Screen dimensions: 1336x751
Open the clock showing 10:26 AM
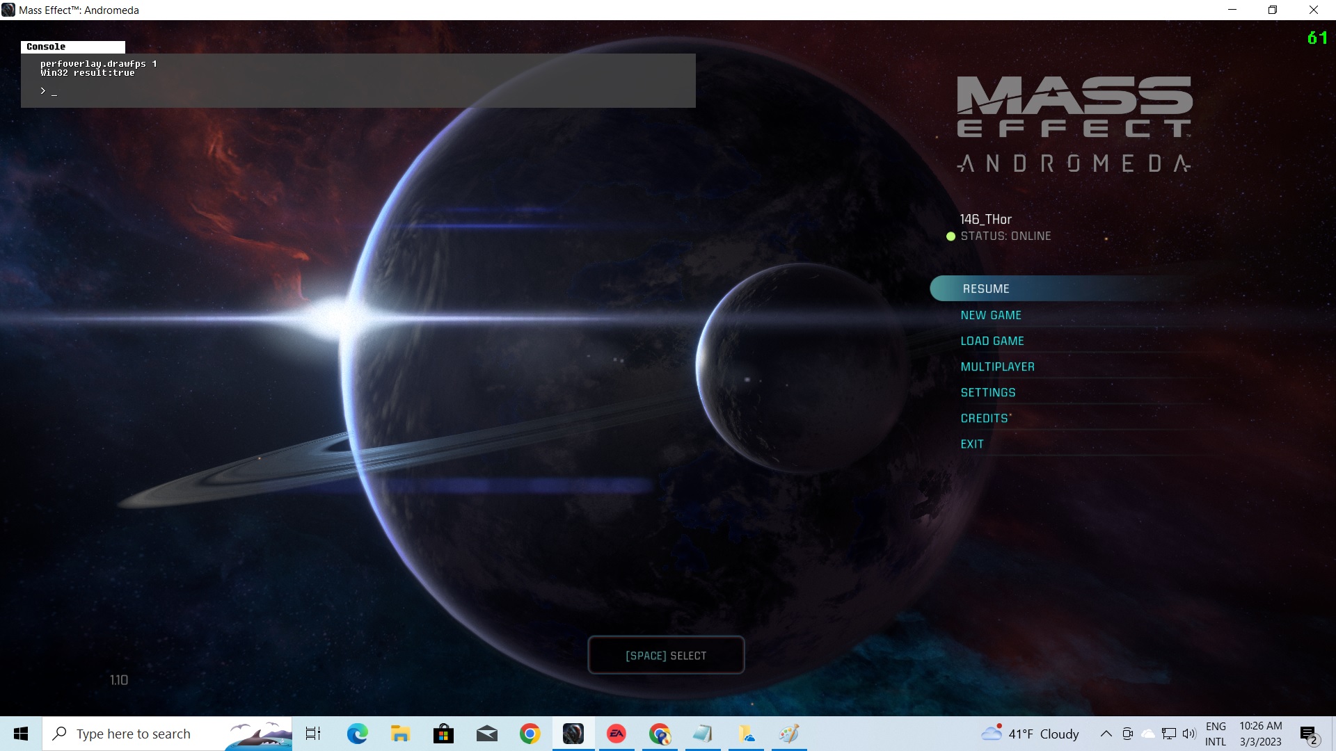[x=1260, y=734]
